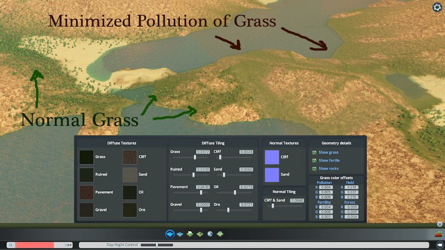Select the highlighted blue terrain tile icon
This screenshot has width=445, height=250.
coord(170,234)
